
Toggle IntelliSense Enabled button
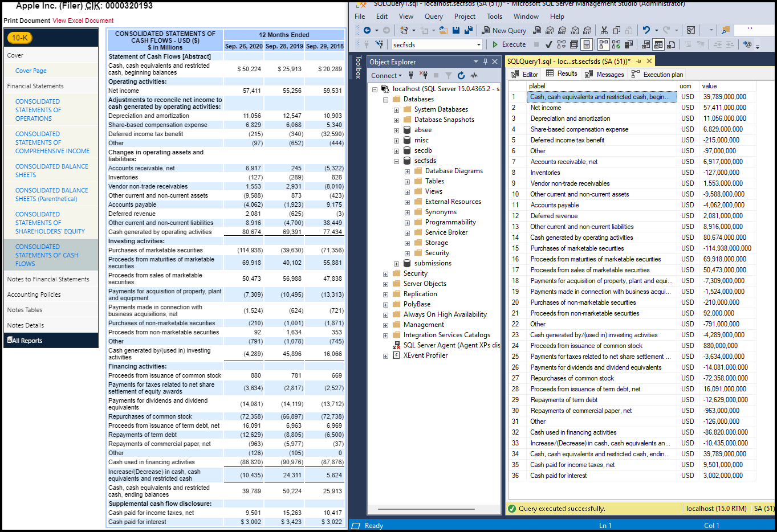pos(587,44)
